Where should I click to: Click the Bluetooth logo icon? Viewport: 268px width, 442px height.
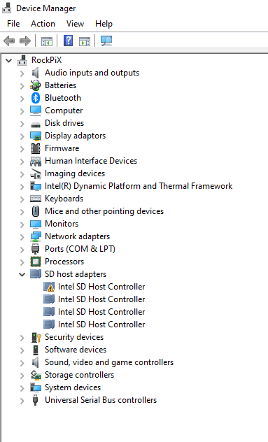pos(36,98)
